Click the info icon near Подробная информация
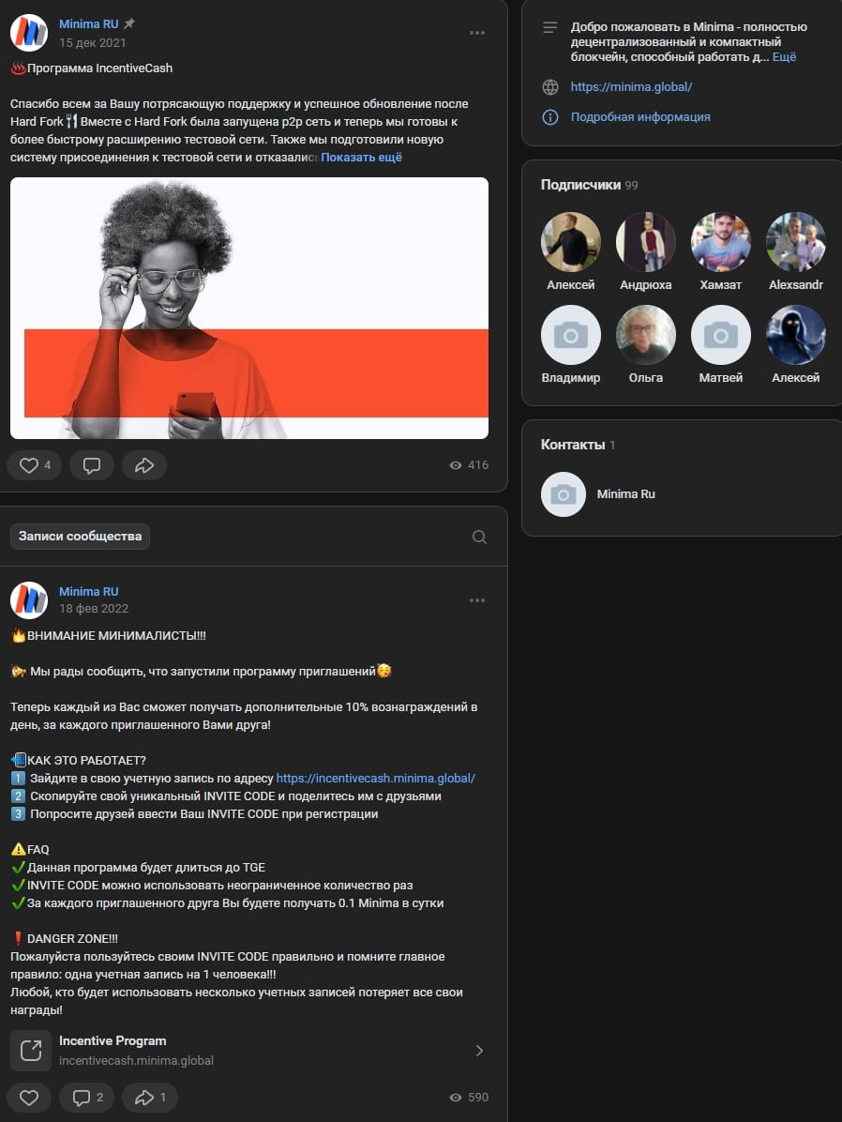Image resolution: width=842 pixels, height=1122 pixels. pyautogui.click(x=550, y=117)
